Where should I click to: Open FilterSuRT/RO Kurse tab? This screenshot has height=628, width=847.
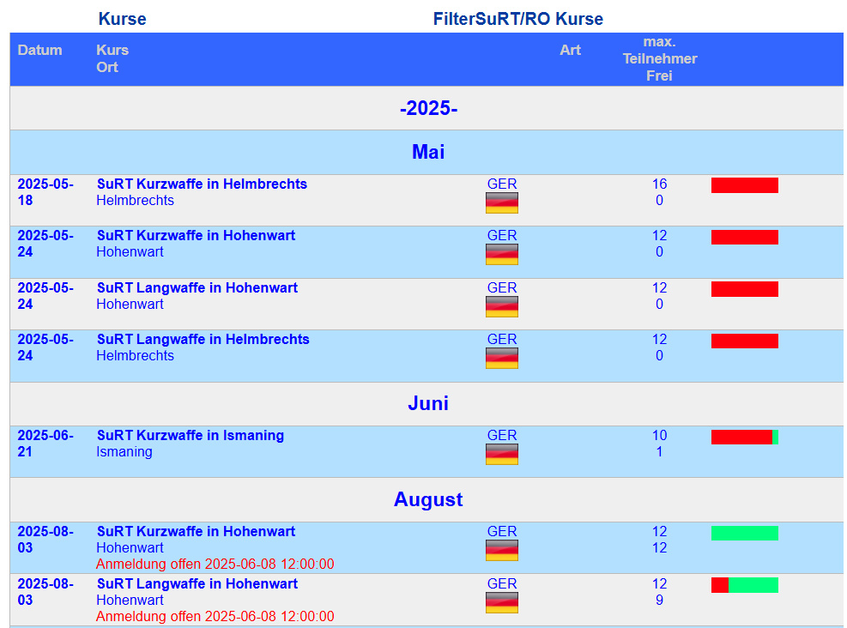(518, 19)
